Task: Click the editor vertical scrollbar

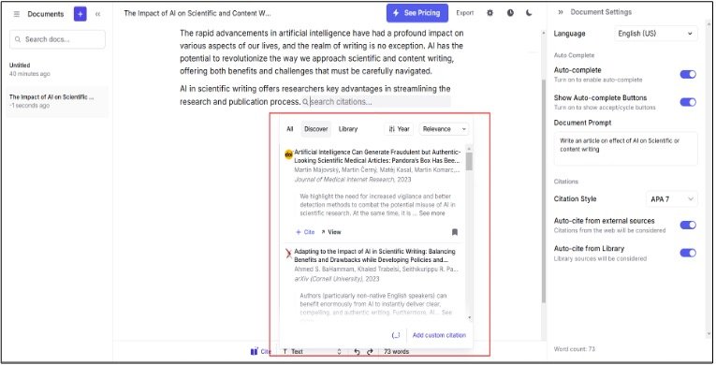Action: coord(544,192)
